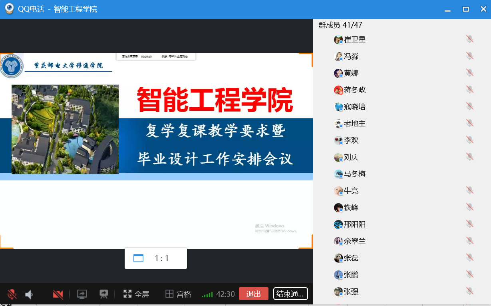Switch to 宫格 grid view
Viewport: 491px width, 306px height.
[178, 294]
